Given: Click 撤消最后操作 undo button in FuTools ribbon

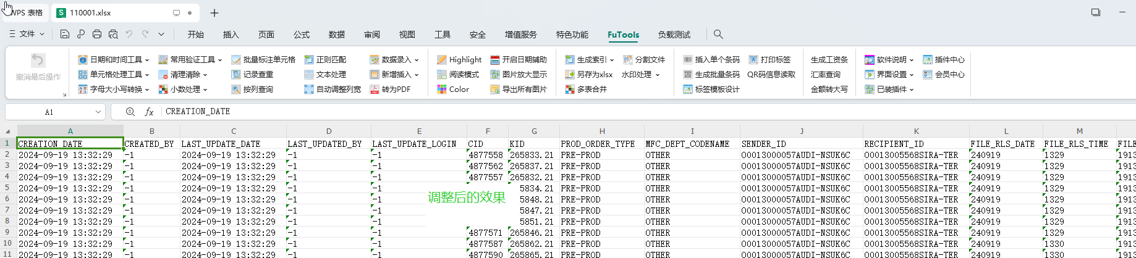Looking at the screenshot, I should click(38, 68).
